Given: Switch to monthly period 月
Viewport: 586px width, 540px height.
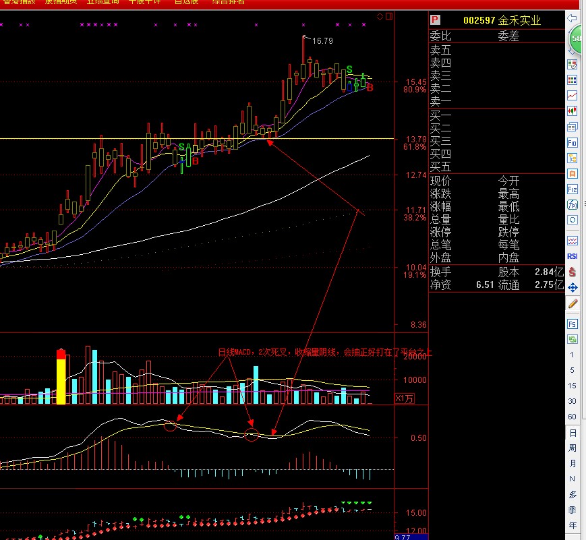Looking at the screenshot, I should click(x=573, y=464).
